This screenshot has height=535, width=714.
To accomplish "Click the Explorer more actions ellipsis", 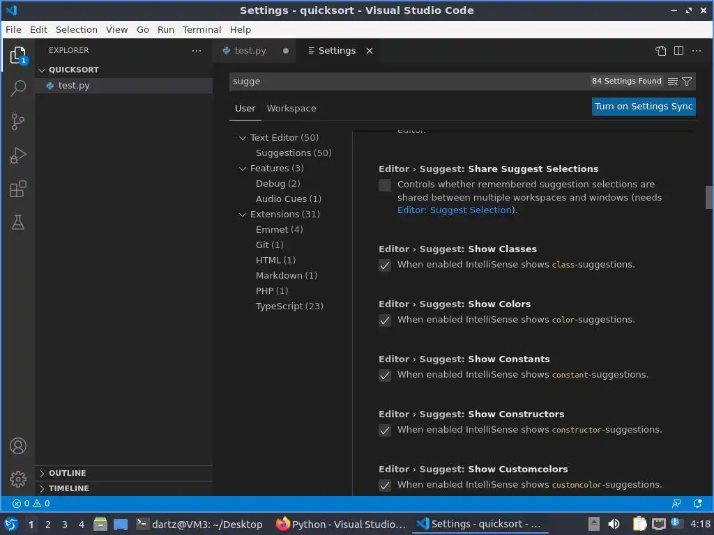I will [196, 50].
